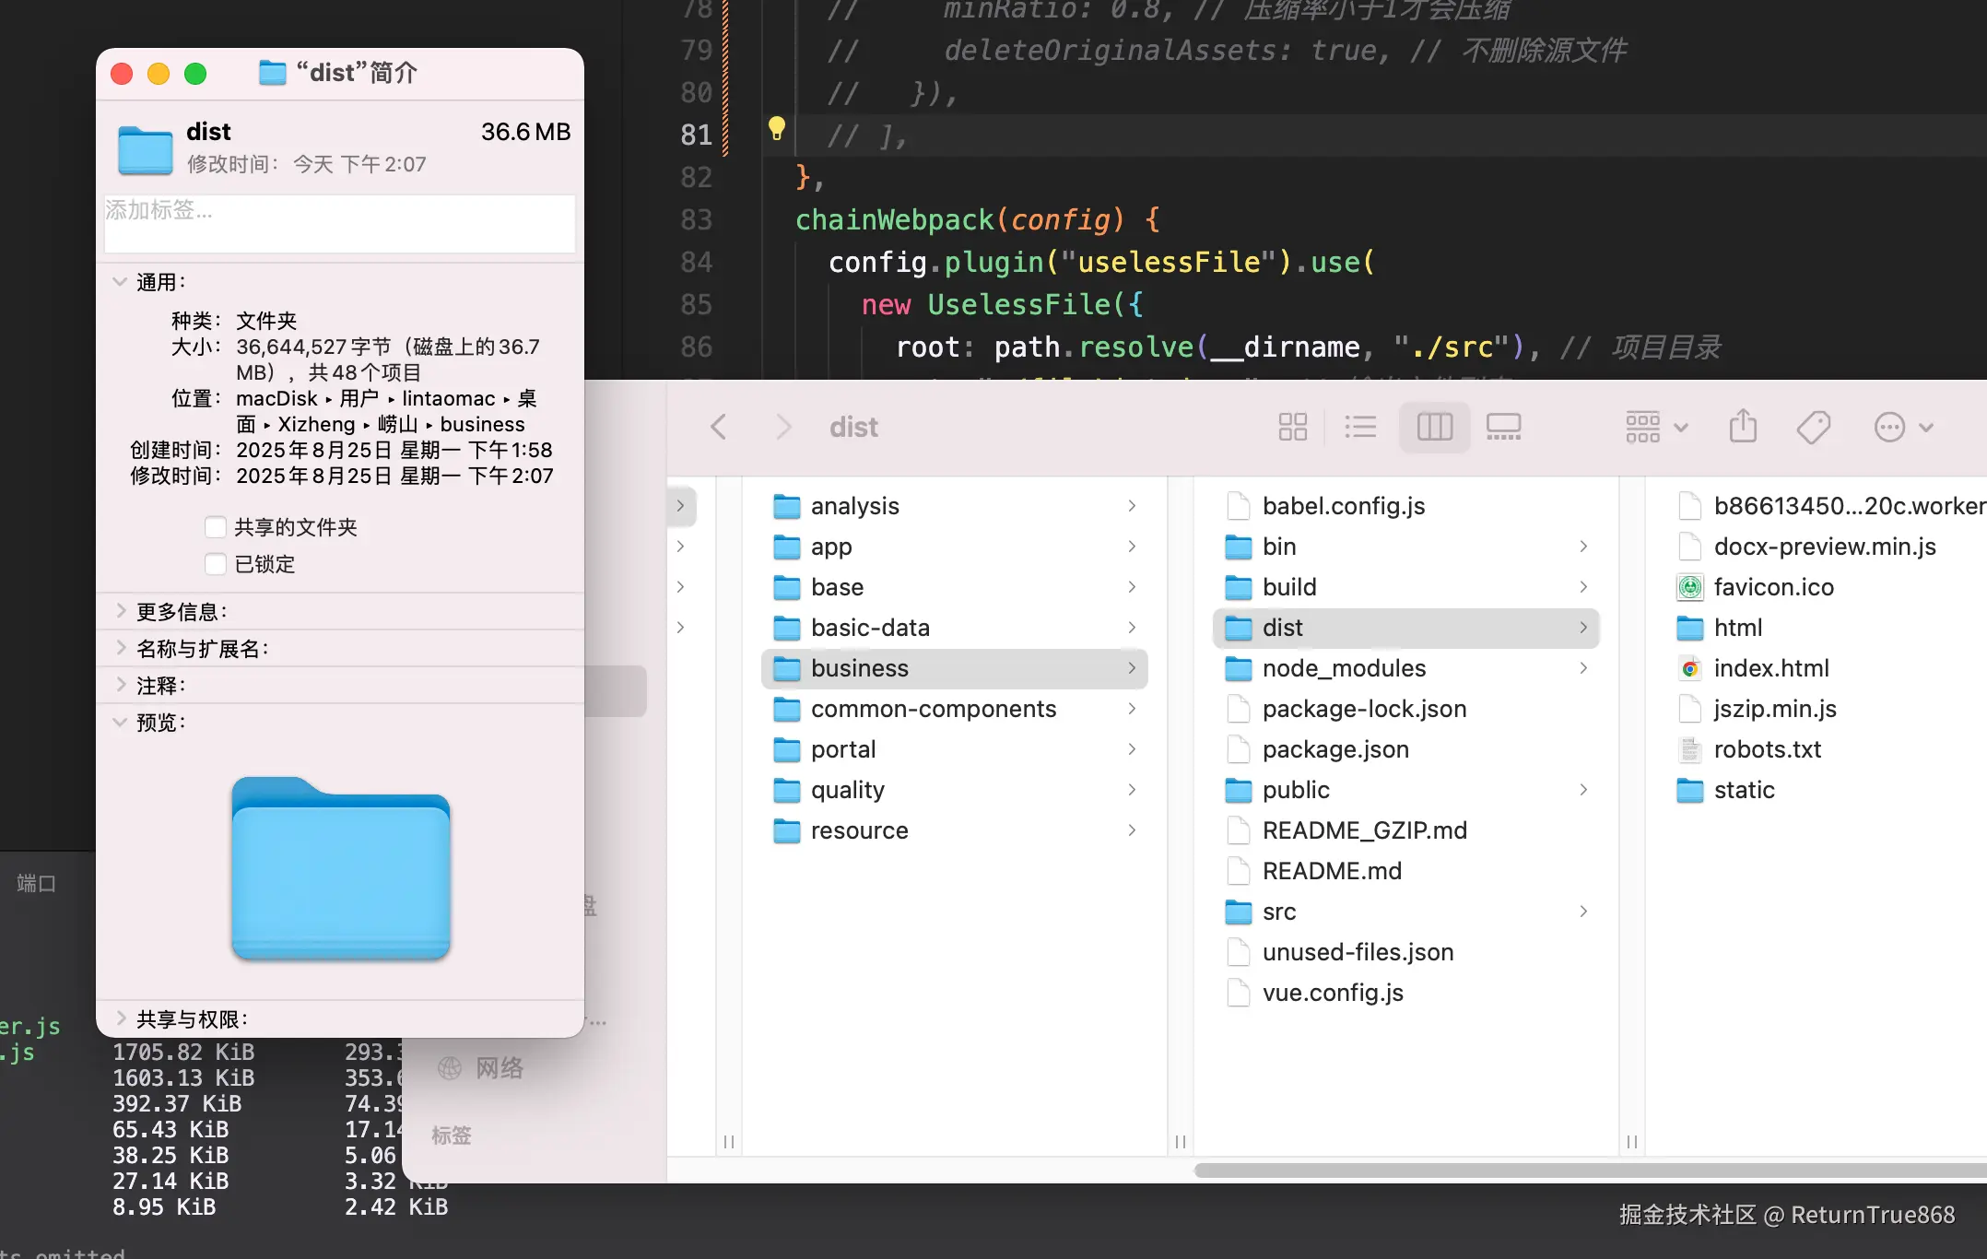Switch Finder to list view
The height and width of the screenshot is (1259, 1987).
click(1360, 427)
